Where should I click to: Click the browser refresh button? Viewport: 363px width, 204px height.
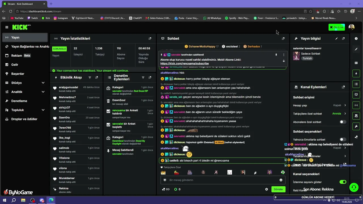pos(10,11)
